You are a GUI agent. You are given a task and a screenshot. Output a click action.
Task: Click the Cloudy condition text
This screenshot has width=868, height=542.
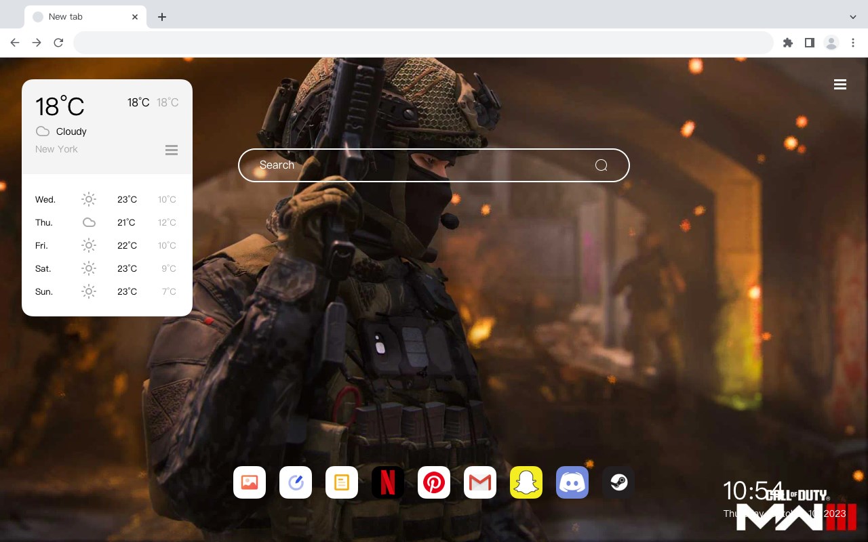pyautogui.click(x=71, y=131)
